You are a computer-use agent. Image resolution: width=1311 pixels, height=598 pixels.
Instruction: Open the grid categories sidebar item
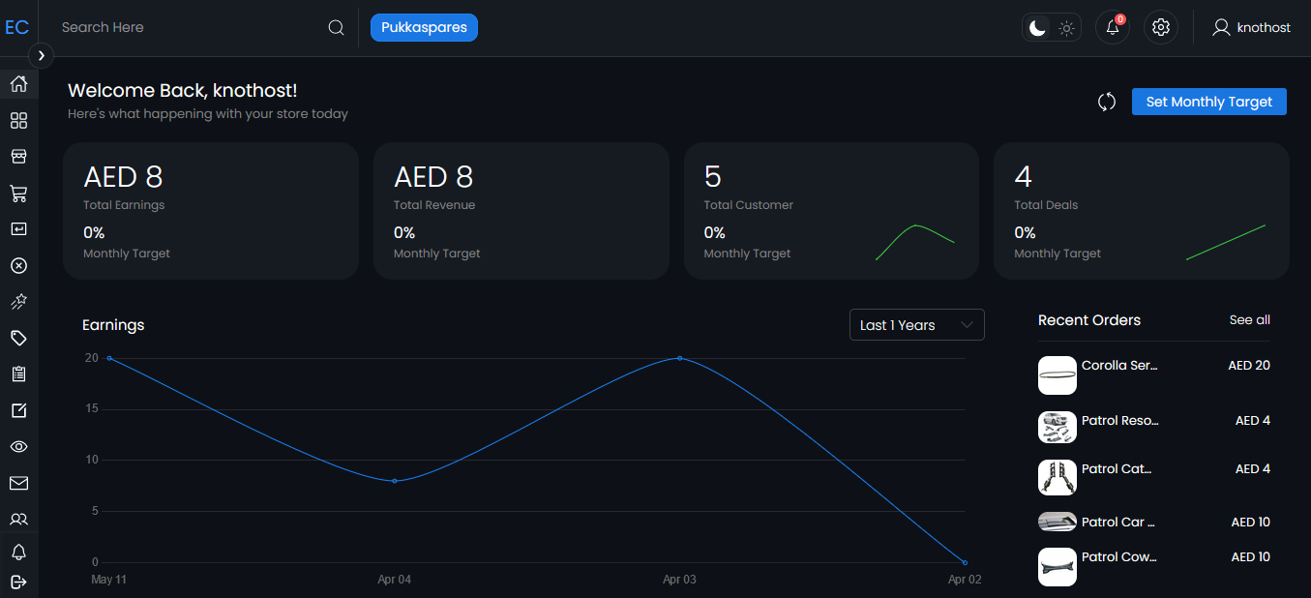(x=18, y=121)
